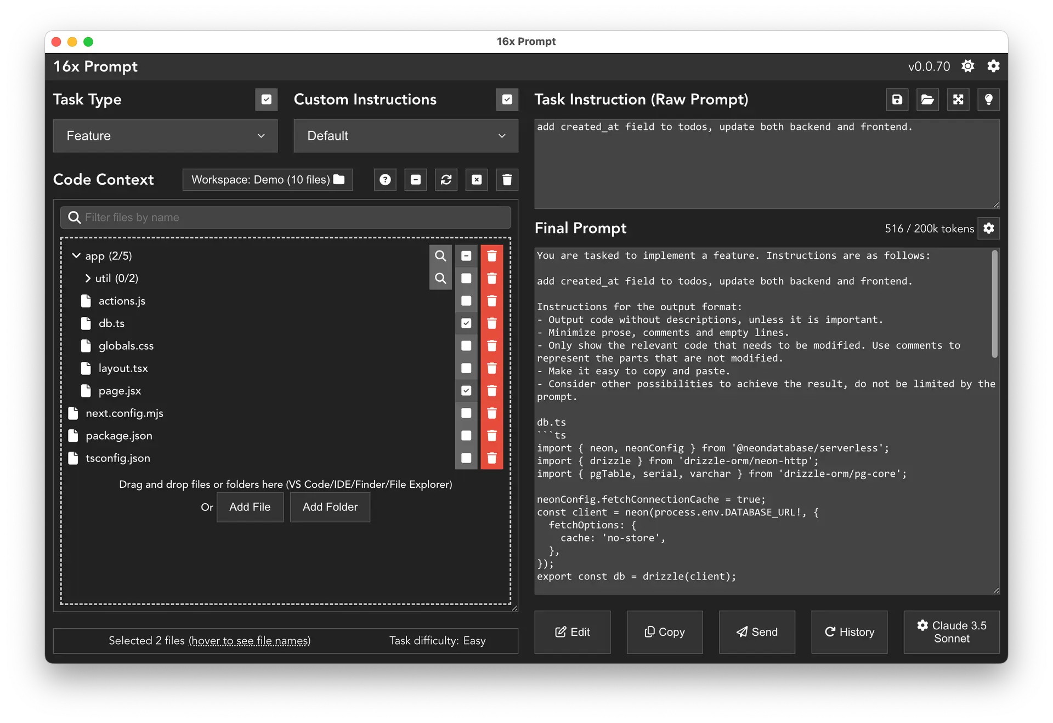Open the load prompt icon in Task Instruction

927,99
